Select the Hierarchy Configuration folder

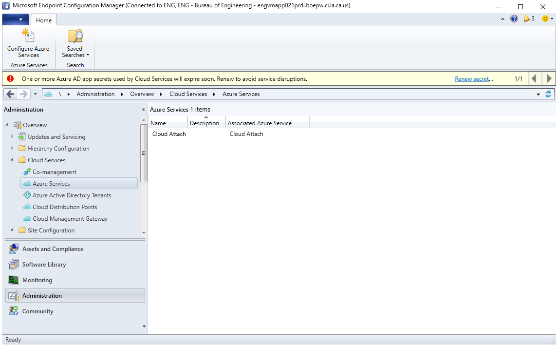coord(58,149)
